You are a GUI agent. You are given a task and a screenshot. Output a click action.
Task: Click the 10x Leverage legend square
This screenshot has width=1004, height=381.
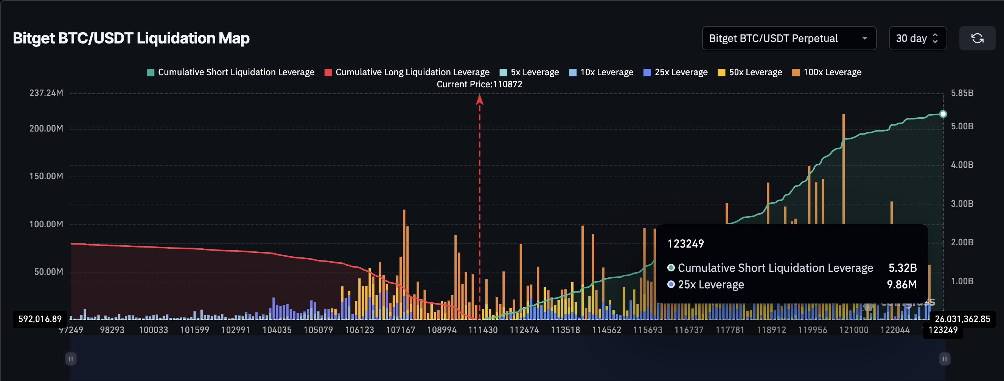pyautogui.click(x=572, y=73)
